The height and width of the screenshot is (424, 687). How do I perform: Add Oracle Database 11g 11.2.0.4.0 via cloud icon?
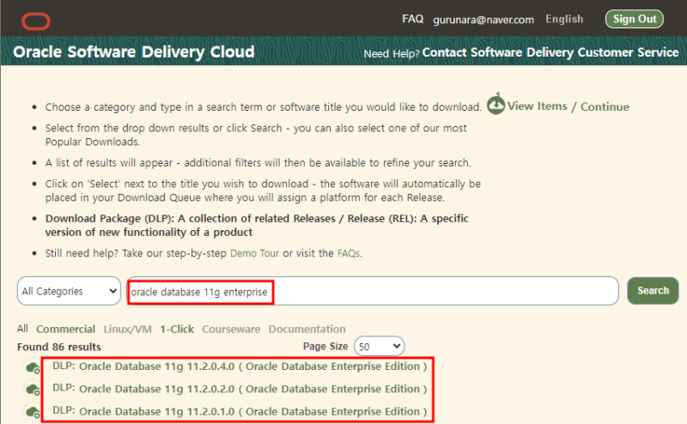point(33,367)
